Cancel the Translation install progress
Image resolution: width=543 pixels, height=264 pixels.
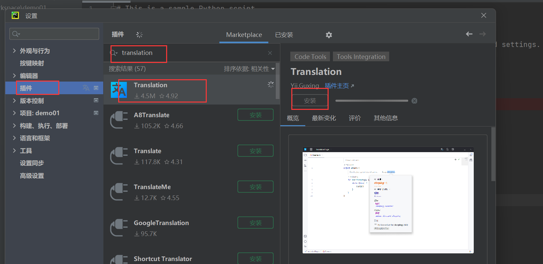[x=414, y=101]
